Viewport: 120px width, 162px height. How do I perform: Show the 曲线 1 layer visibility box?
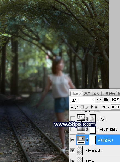72,119
